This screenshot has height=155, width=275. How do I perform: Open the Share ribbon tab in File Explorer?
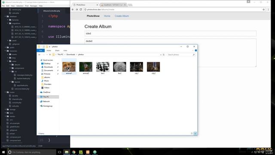[57, 51]
